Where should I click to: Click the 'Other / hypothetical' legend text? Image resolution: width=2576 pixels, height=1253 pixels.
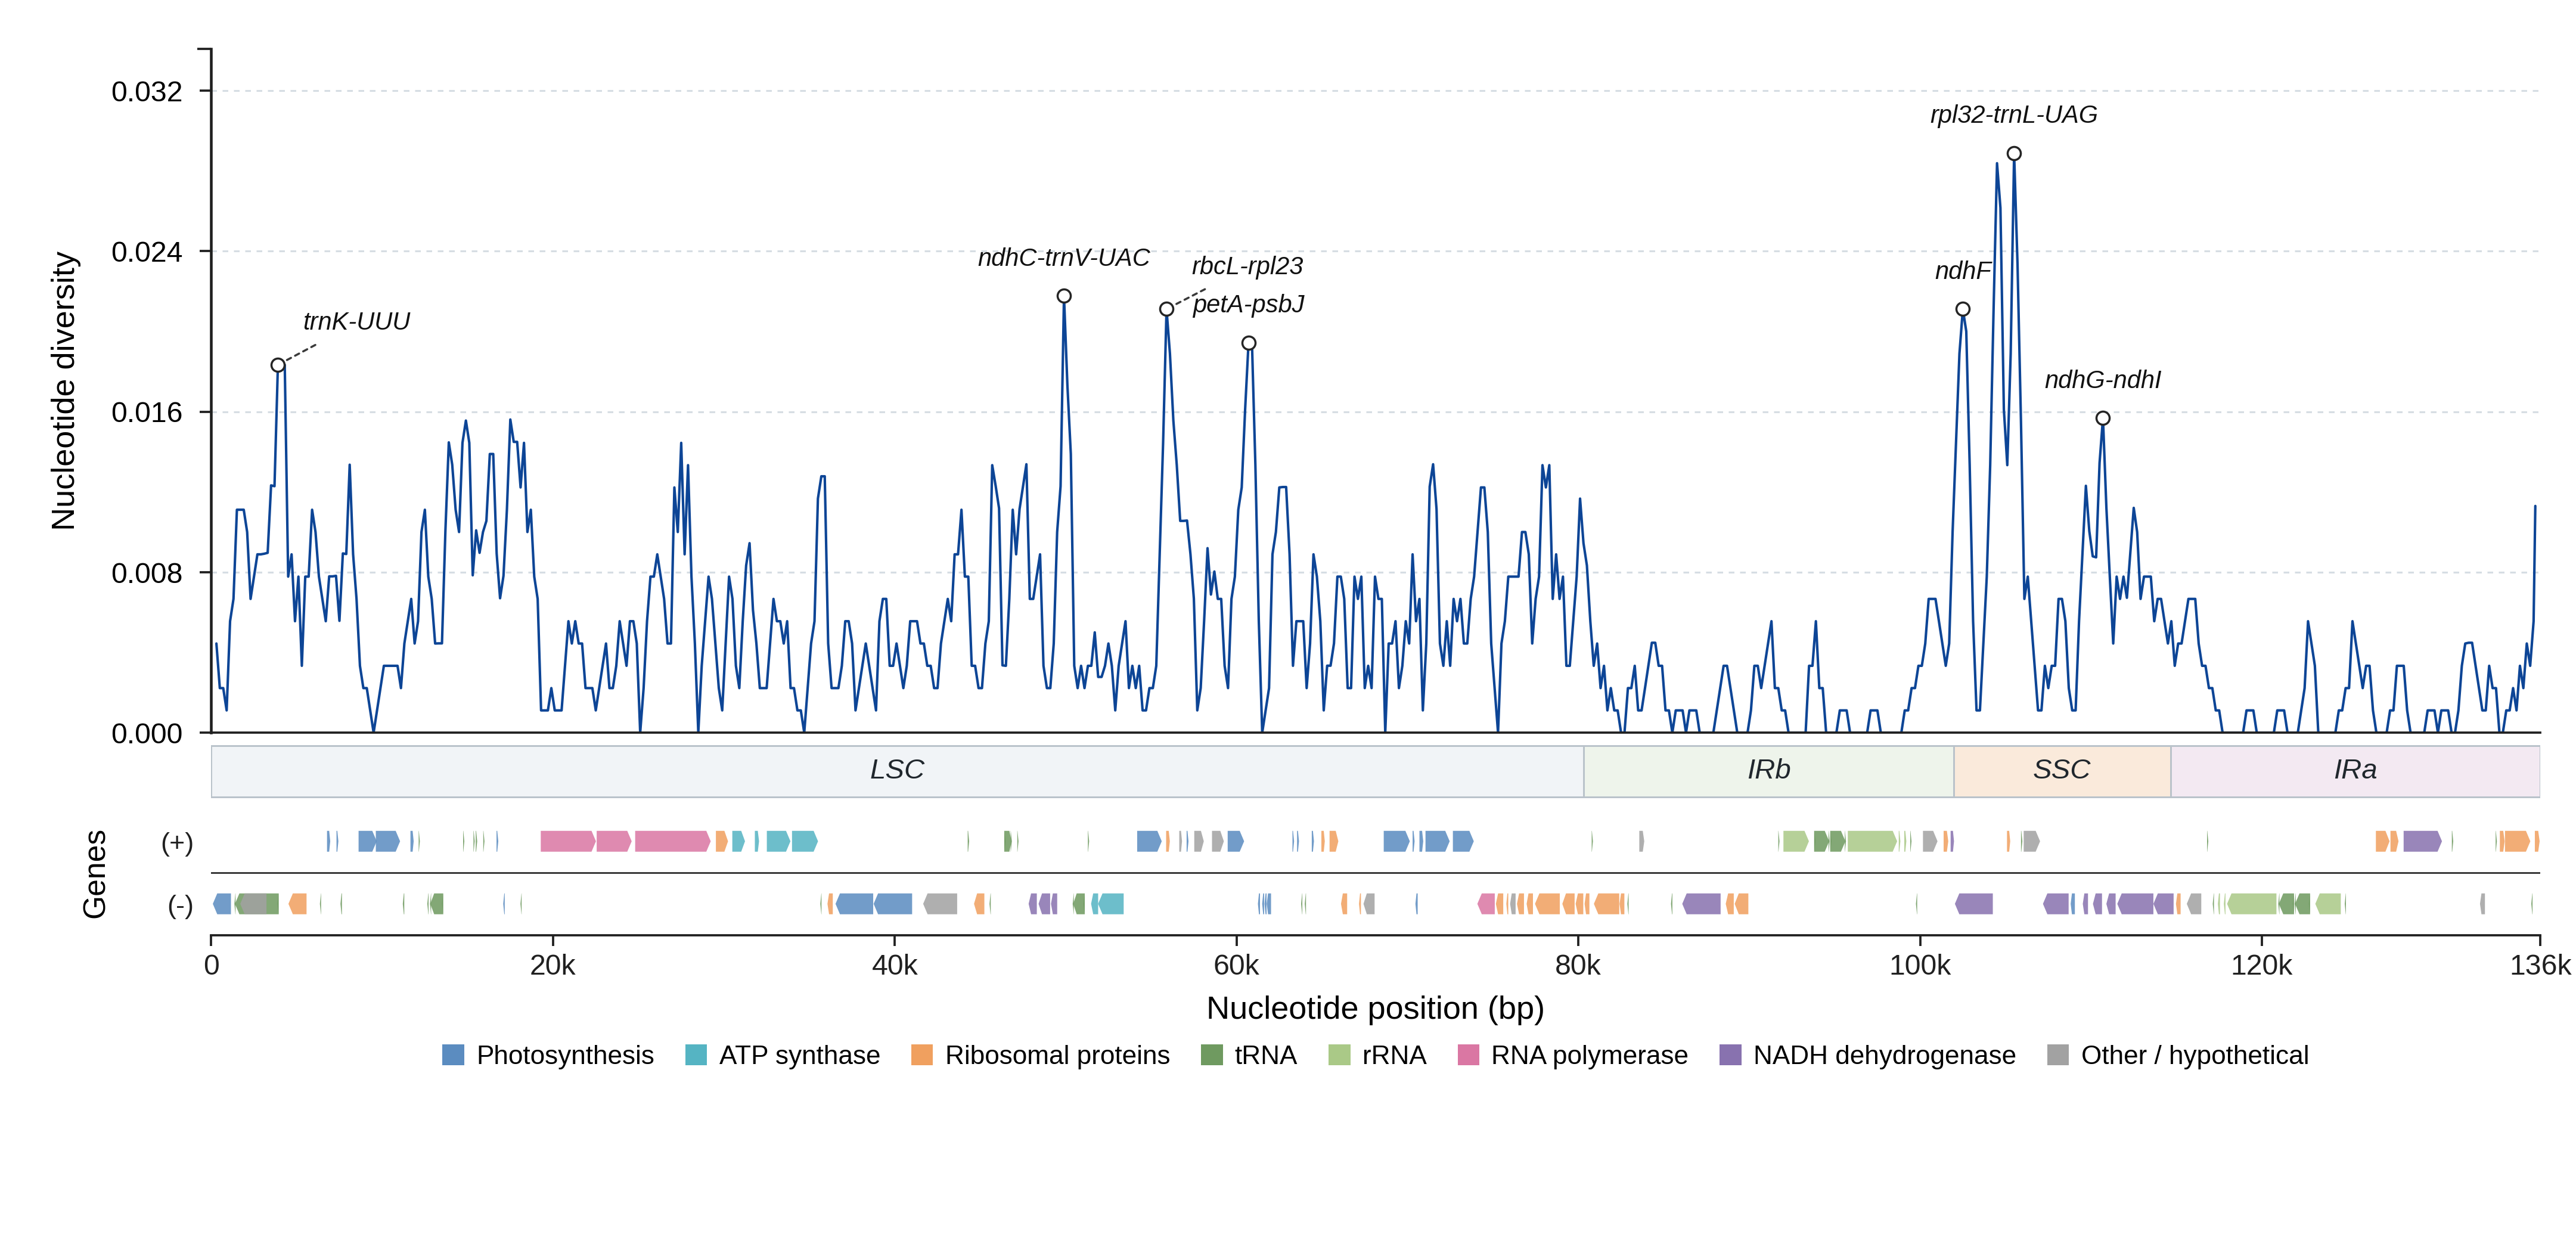2195,1055
